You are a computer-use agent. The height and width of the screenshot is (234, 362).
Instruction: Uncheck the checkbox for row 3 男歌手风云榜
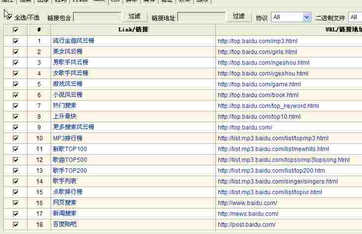(15, 62)
